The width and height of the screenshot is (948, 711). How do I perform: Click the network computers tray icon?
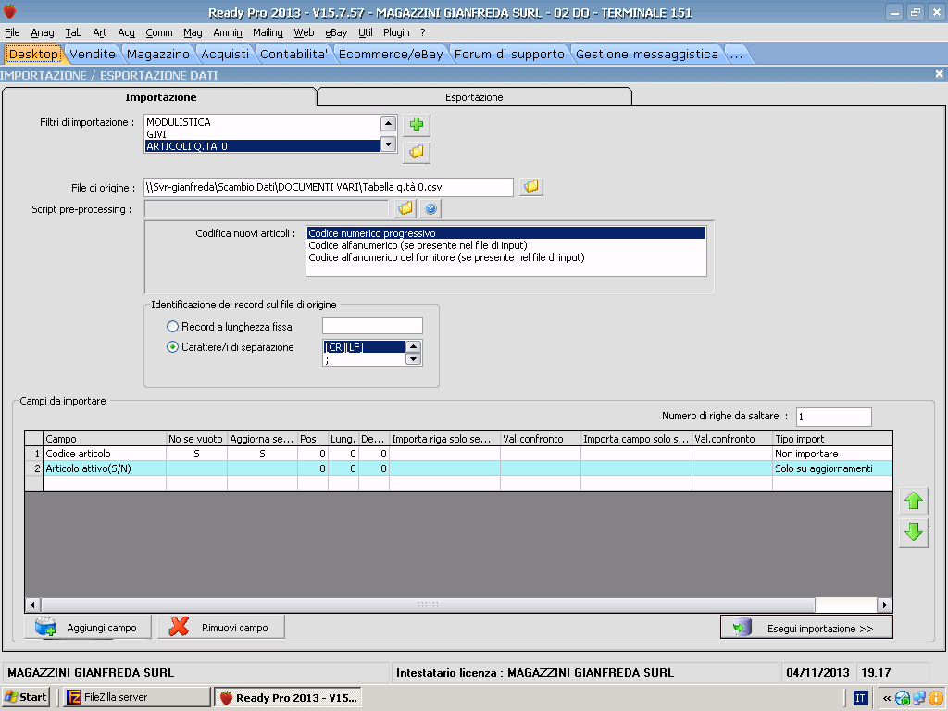click(x=919, y=698)
